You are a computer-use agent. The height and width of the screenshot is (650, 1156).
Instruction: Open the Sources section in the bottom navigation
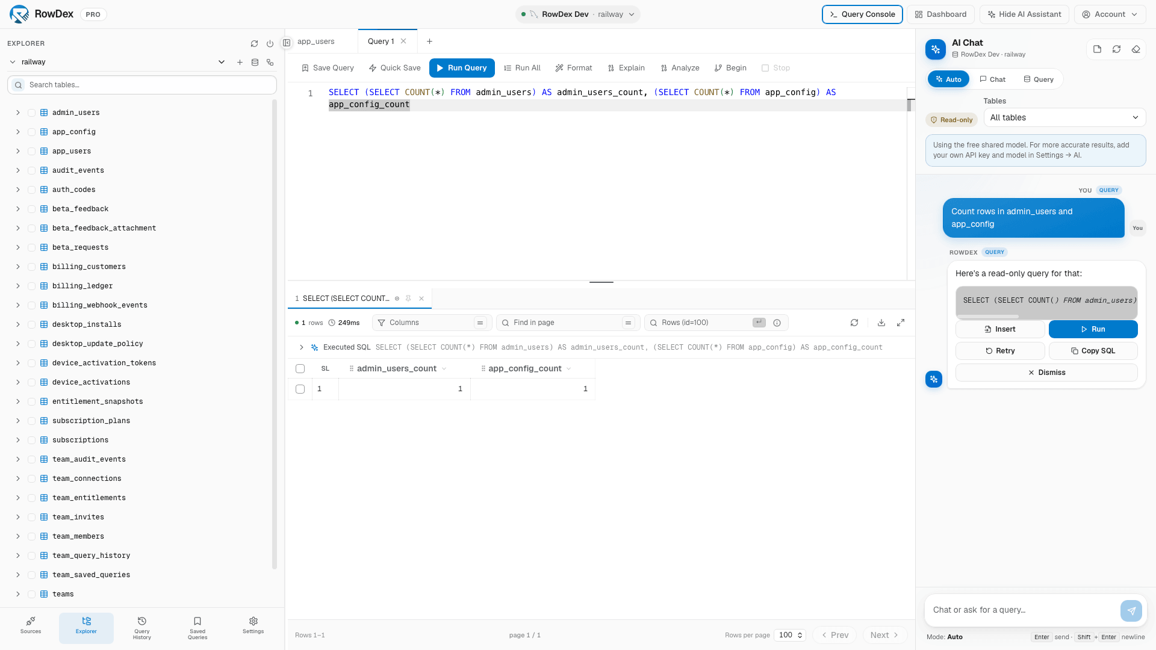pos(31,625)
